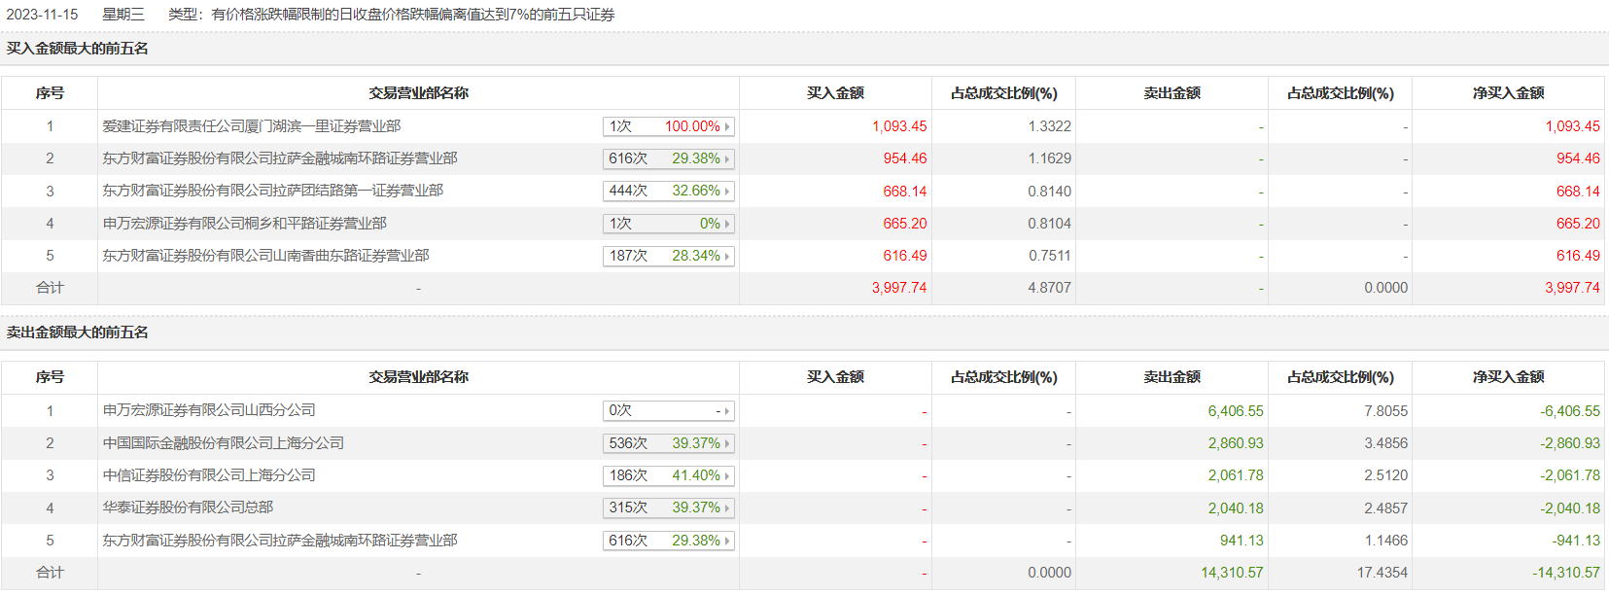1609x595 pixels.
Task: Open 申万宏源证券山西分公司 link
Action: [x=209, y=410]
